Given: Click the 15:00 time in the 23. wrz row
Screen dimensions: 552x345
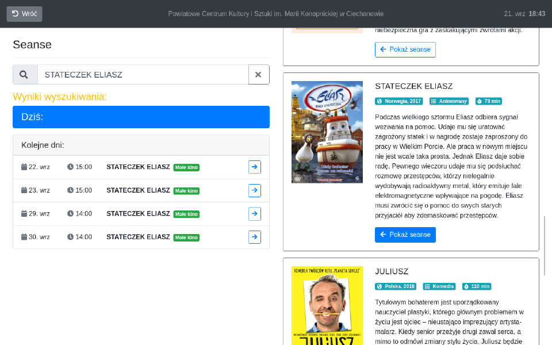Looking at the screenshot, I should click(84, 190).
